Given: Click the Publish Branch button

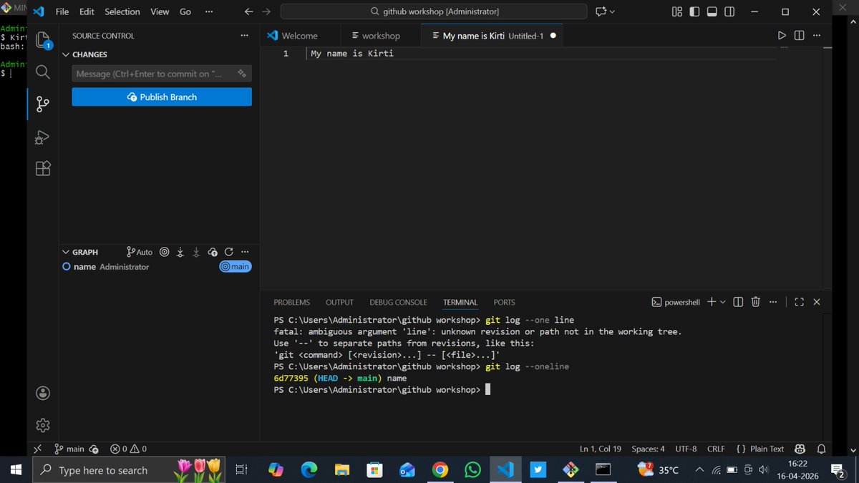Looking at the screenshot, I should point(162,97).
